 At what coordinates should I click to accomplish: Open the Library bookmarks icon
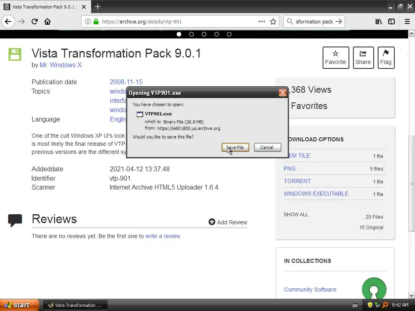[x=379, y=21]
